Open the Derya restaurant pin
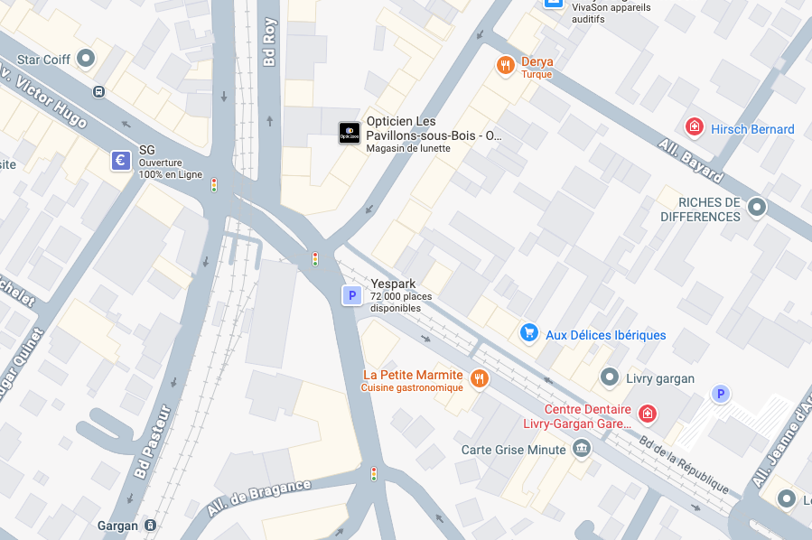812x540 pixels. click(x=506, y=66)
